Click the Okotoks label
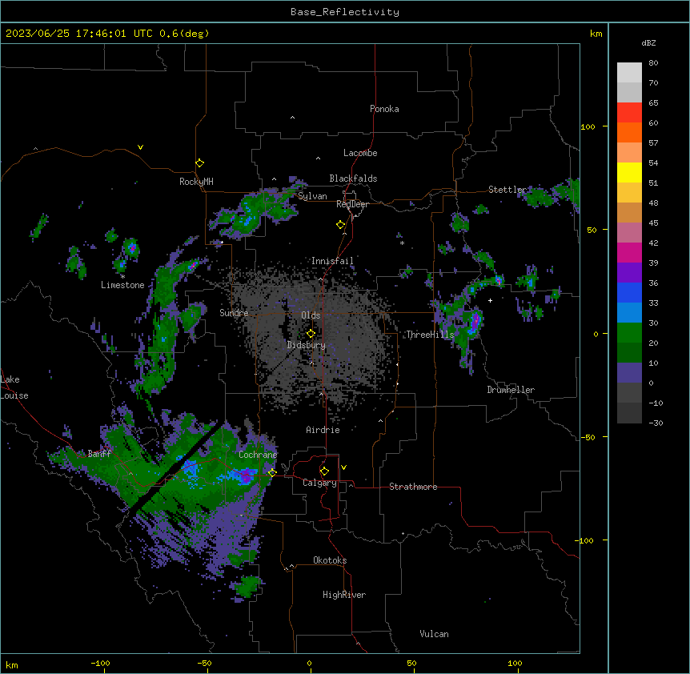Image resolution: width=690 pixels, height=674 pixels. coord(330,560)
